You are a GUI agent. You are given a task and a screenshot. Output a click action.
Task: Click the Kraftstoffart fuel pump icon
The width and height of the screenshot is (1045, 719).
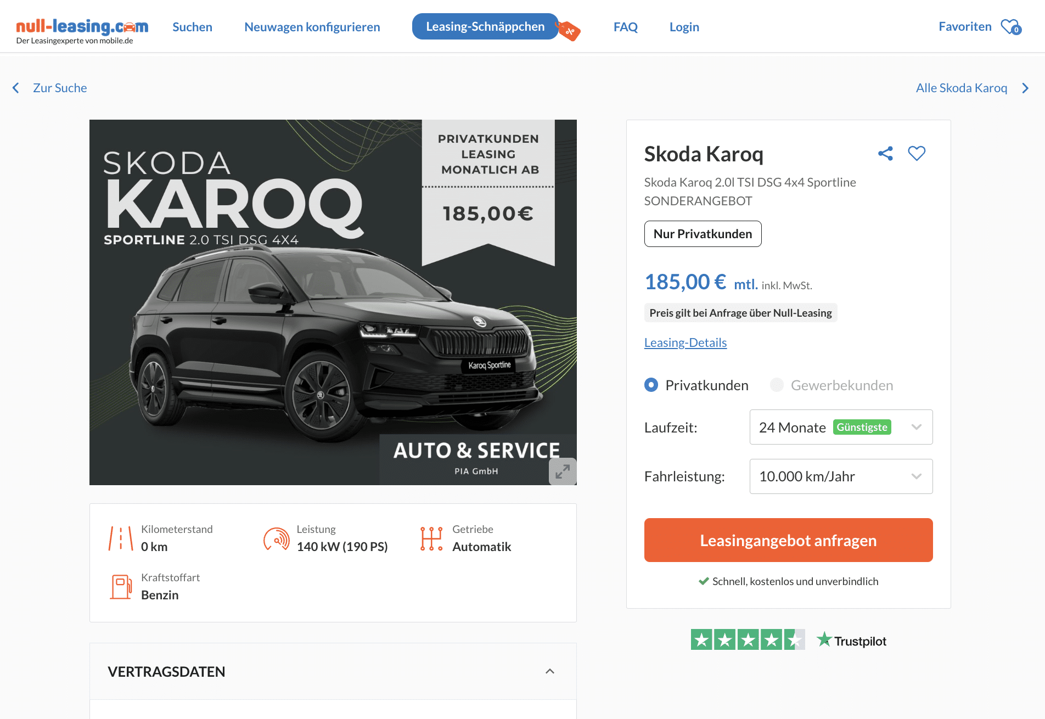coord(121,587)
